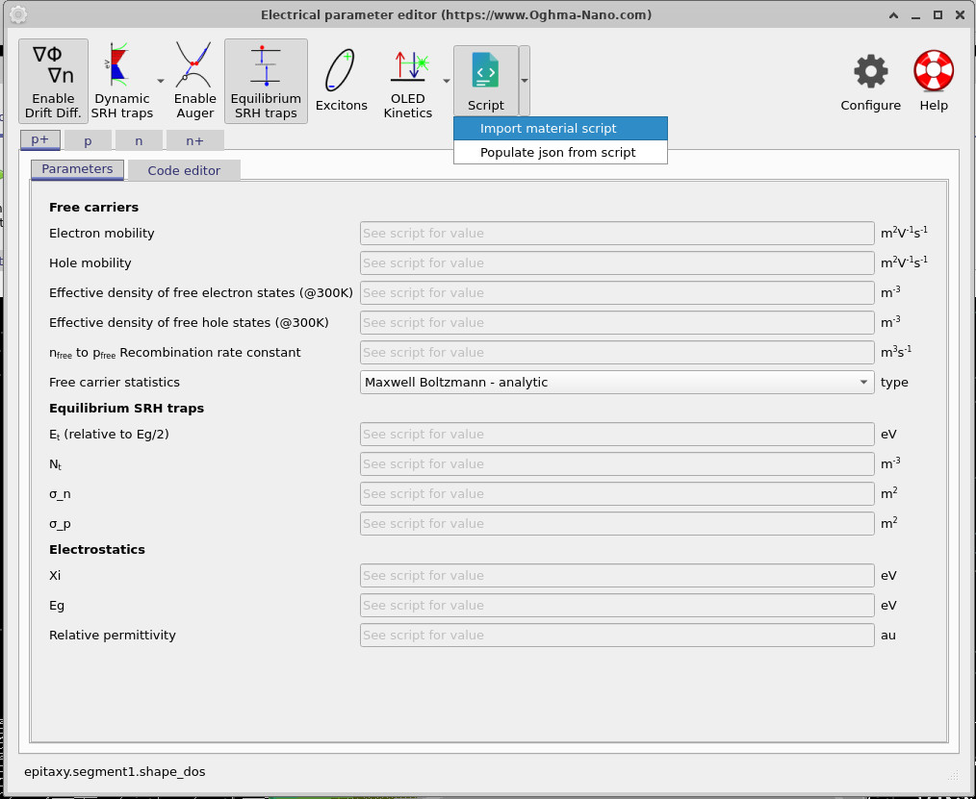This screenshot has width=976, height=799.
Task: Open the Script dropdown arrow
Action: pos(525,81)
